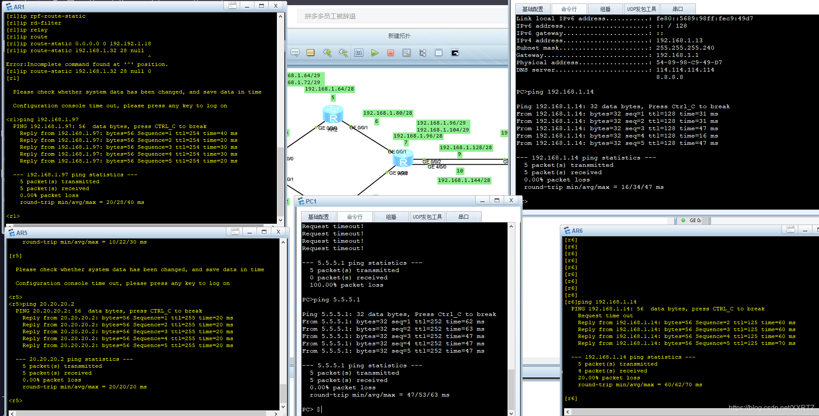Click the 192.168.1.144/28 topology label
The width and height of the screenshot is (819, 416).
pos(464,180)
